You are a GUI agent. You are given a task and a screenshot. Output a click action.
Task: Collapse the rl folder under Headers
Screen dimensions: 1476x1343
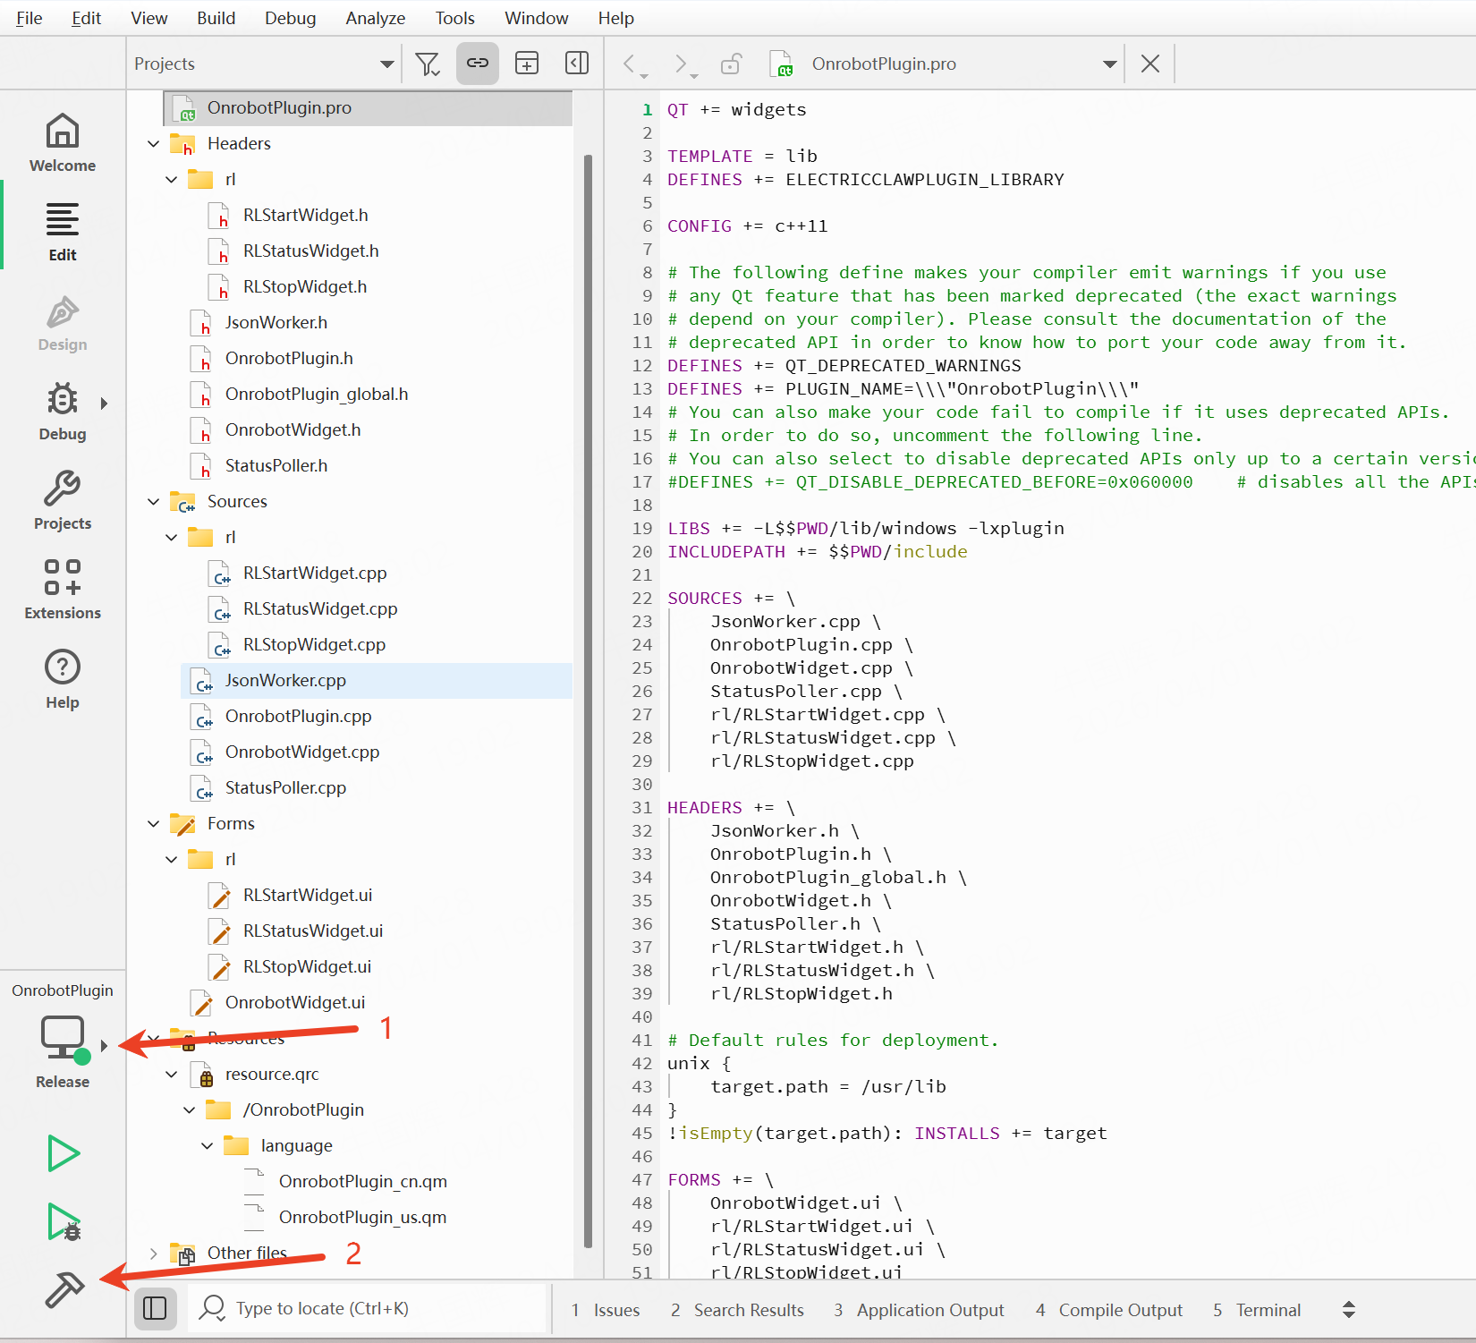[172, 179]
